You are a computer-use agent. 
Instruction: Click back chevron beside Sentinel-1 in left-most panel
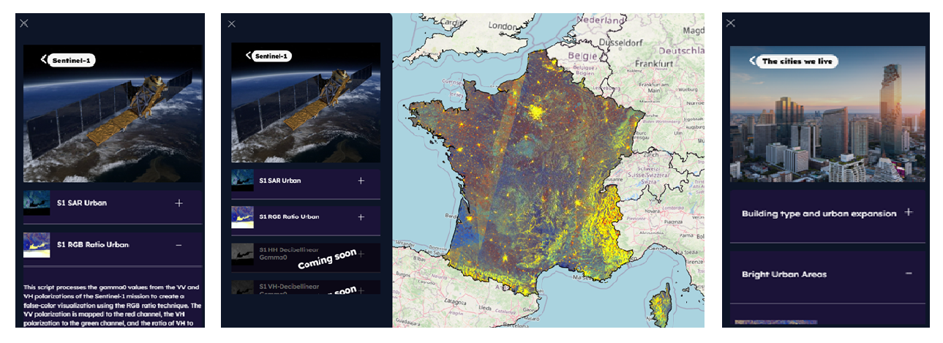pos(45,59)
